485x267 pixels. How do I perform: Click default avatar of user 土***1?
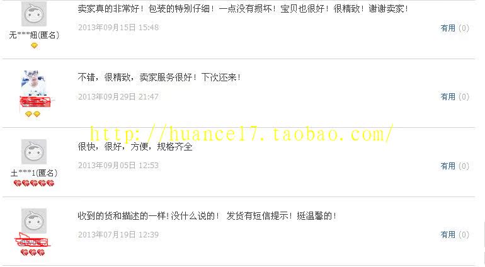pos(34,152)
